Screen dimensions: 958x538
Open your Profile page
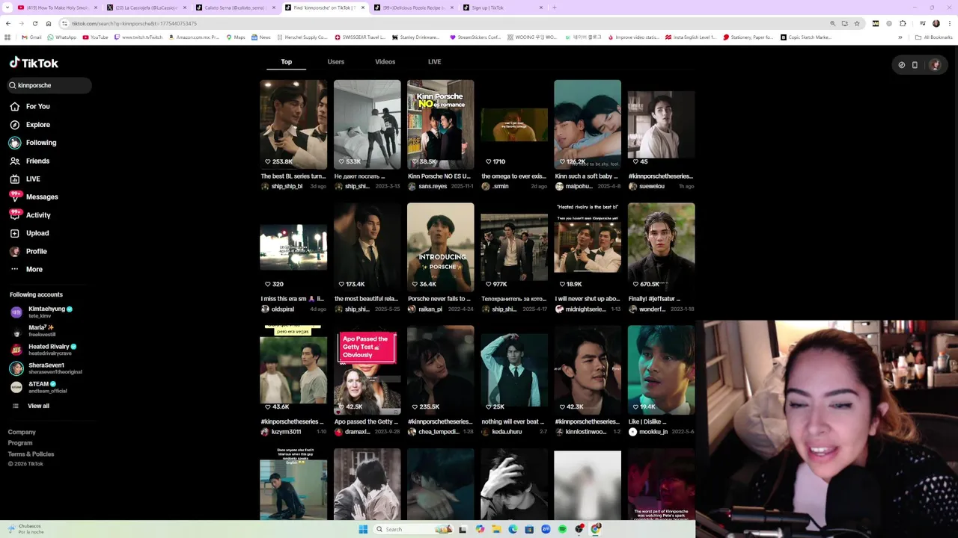[x=28, y=251]
